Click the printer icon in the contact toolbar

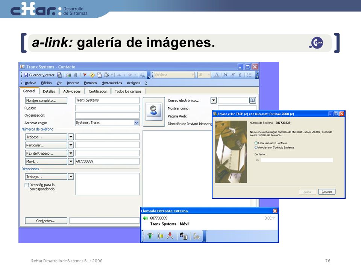click(x=68, y=75)
